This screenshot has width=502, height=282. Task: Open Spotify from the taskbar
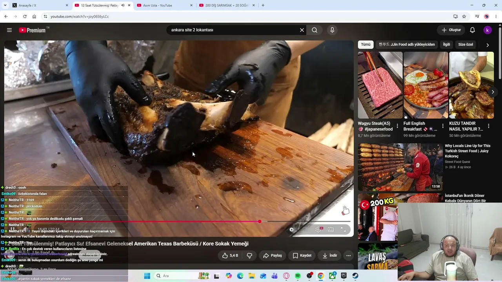coord(298,276)
